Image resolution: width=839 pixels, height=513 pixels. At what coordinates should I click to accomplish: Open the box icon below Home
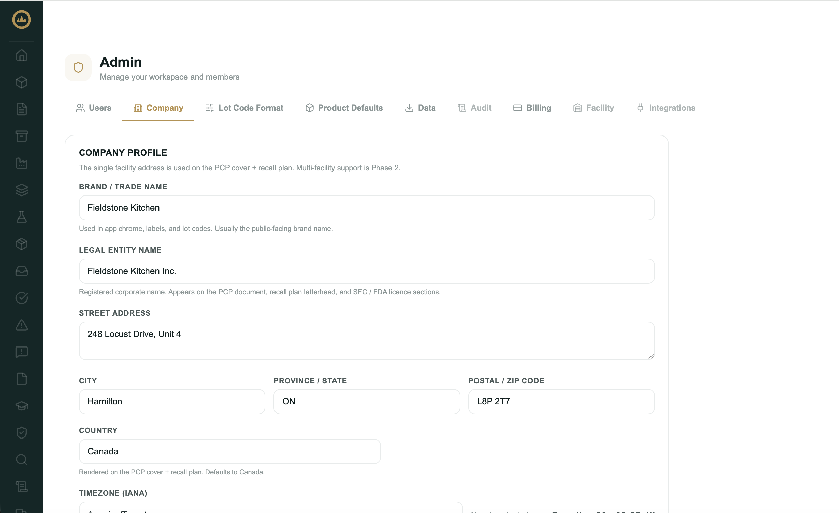pyautogui.click(x=22, y=82)
